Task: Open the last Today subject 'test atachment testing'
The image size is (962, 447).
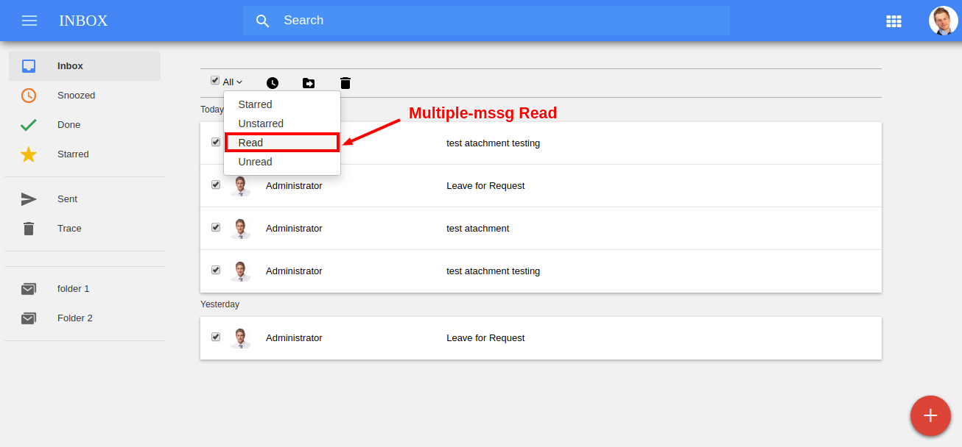Action: coord(494,271)
